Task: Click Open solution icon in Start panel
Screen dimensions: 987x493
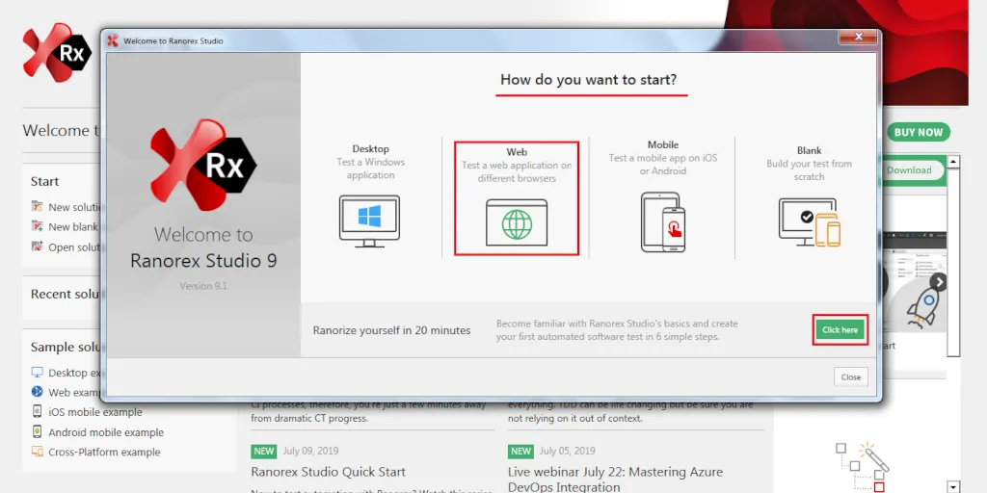Action: (x=38, y=246)
